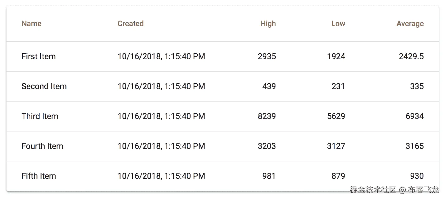Screen dimensions: 445x200
Task: Click the High value 2935
Action: point(267,56)
